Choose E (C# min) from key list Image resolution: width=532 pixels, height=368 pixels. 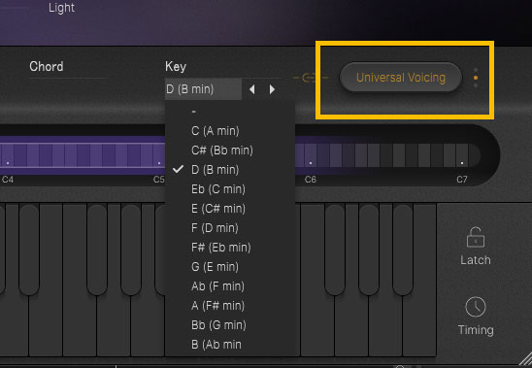click(x=230, y=208)
